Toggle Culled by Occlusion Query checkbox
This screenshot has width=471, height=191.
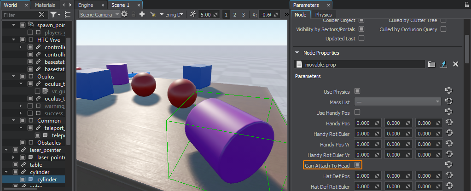tap(443, 29)
